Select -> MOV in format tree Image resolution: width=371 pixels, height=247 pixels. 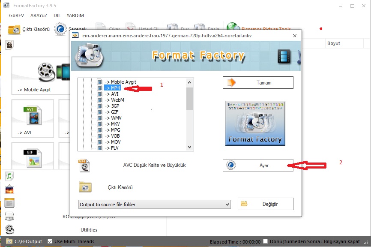pyautogui.click(x=113, y=142)
